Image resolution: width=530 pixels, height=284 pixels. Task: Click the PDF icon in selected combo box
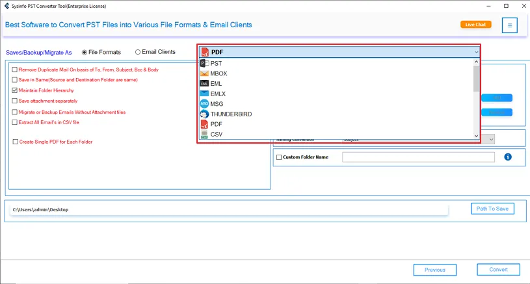[x=205, y=52]
